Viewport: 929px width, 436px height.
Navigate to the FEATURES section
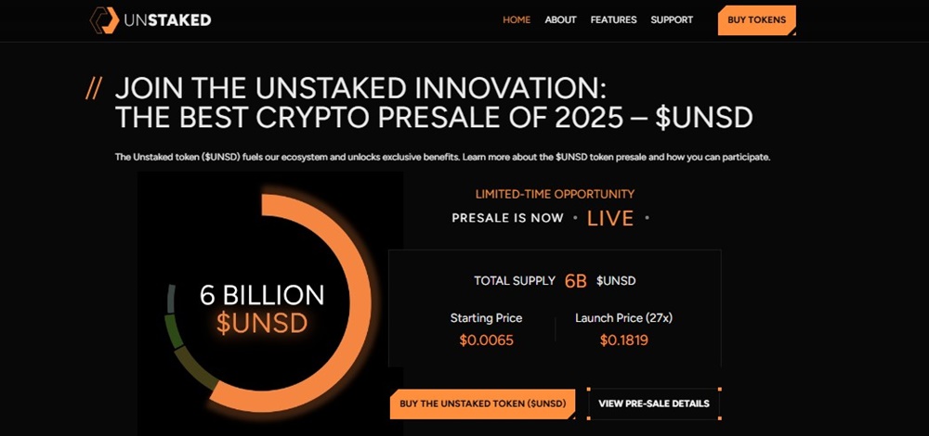613,20
